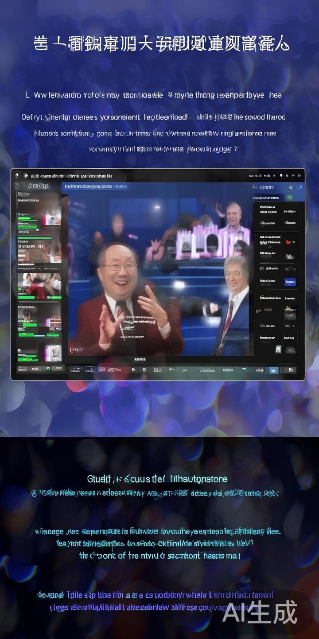Click the blue button in the bottom toolbar
The image size is (319, 639).
[273, 370]
